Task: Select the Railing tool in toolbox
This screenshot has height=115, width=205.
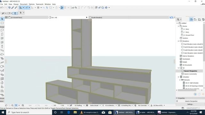Action: point(2,63)
